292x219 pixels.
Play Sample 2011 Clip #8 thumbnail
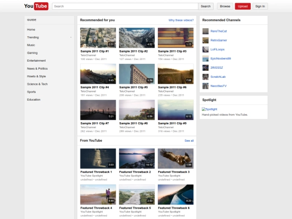(137, 110)
